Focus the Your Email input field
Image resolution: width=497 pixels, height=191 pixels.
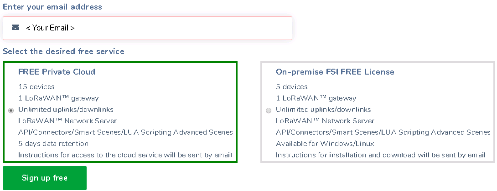coord(155,28)
